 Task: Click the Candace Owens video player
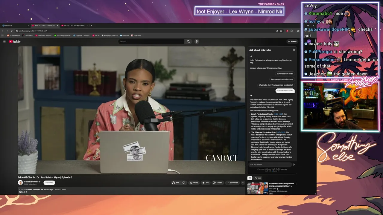[131, 110]
